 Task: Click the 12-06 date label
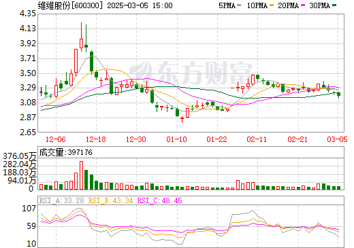click(56, 139)
